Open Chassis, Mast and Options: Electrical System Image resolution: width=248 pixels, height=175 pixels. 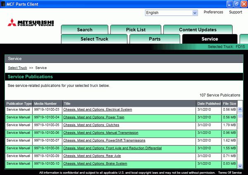click(x=98, y=110)
